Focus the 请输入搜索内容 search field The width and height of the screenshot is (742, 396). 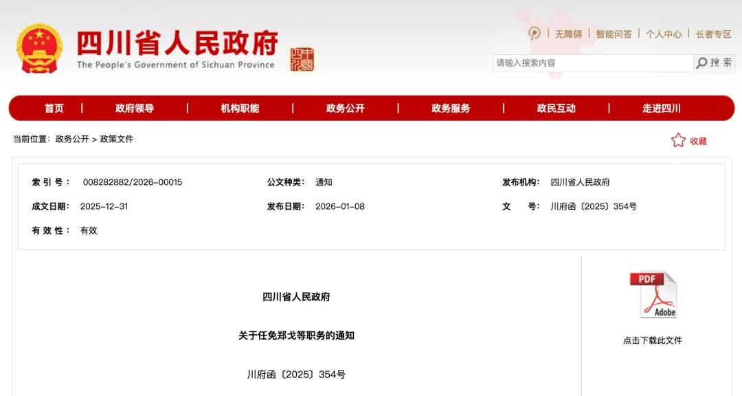point(593,63)
